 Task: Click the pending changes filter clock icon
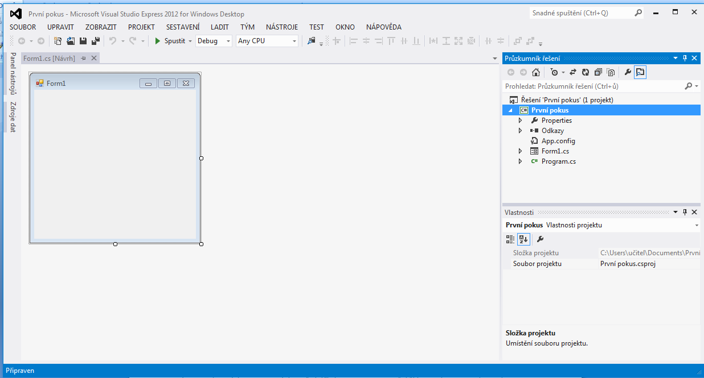(x=554, y=72)
